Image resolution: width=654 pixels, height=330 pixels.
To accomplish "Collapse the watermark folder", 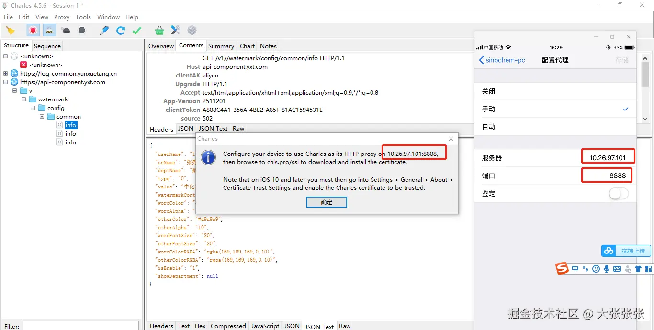I will [23, 99].
